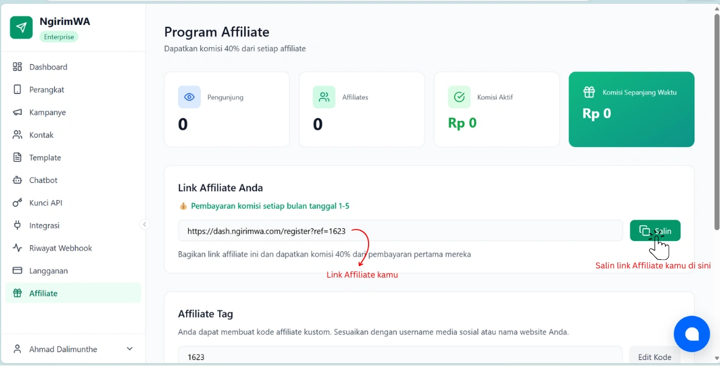Select Kunci API from sidebar
Image resolution: width=720 pixels, height=366 pixels.
45,203
